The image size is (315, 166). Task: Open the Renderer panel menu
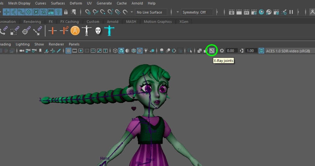(x=56, y=44)
